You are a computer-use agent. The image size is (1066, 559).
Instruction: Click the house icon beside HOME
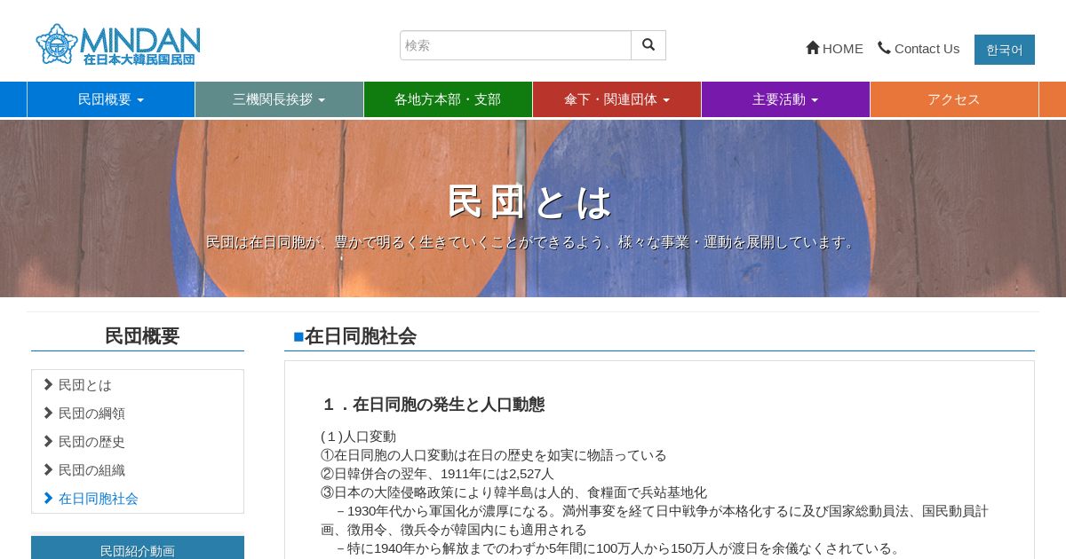coord(813,48)
